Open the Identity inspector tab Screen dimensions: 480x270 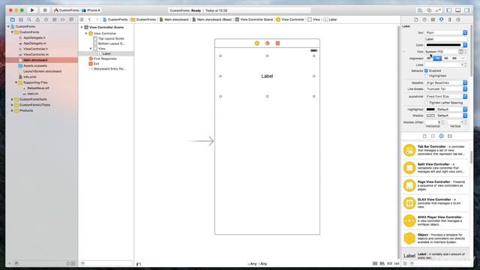point(433,19)
